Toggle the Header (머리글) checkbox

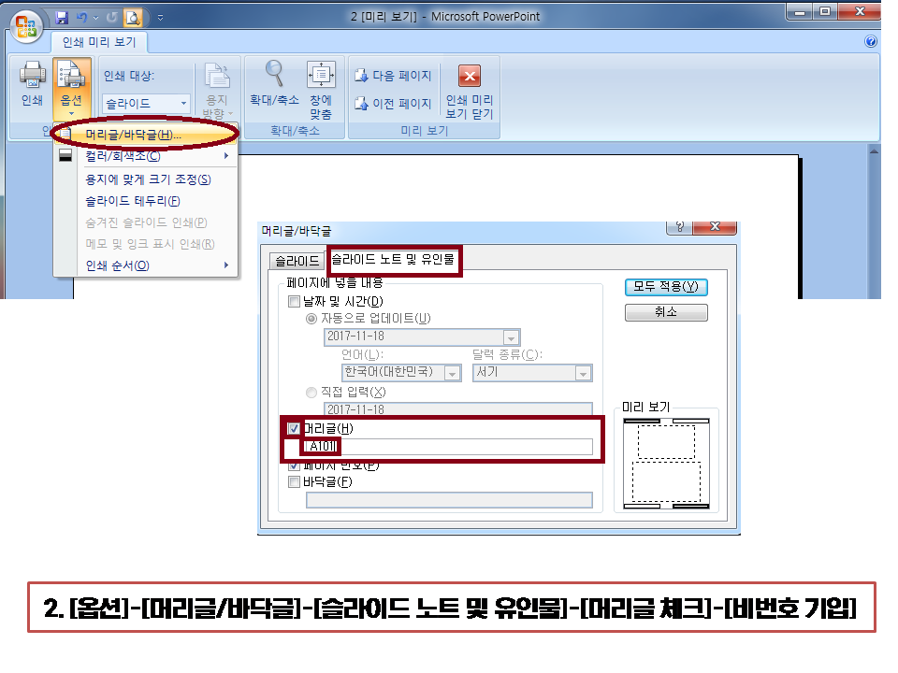(x=295, y=428)
